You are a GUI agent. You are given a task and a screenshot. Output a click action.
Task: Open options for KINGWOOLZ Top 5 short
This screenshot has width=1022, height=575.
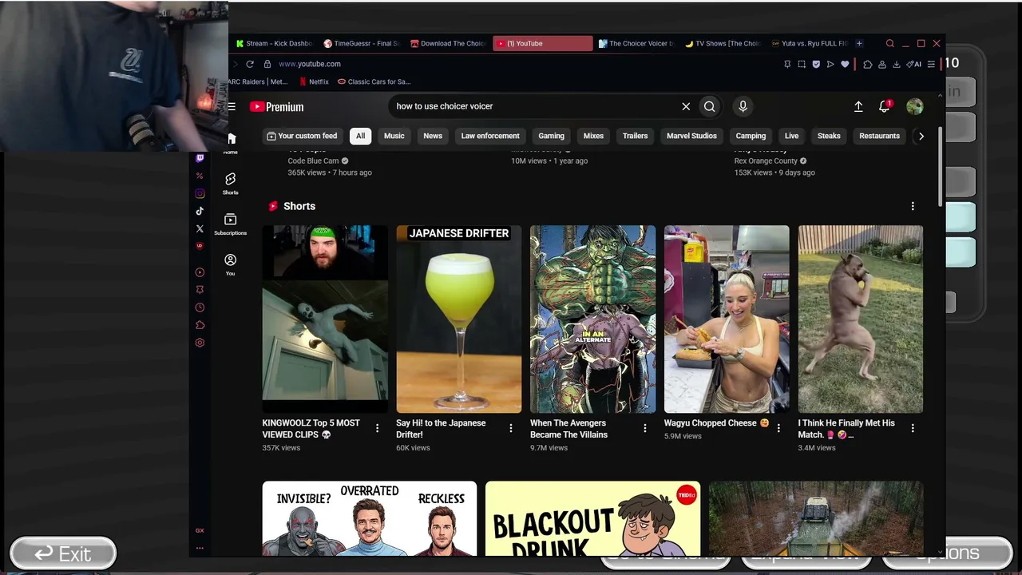click(377, 428)
